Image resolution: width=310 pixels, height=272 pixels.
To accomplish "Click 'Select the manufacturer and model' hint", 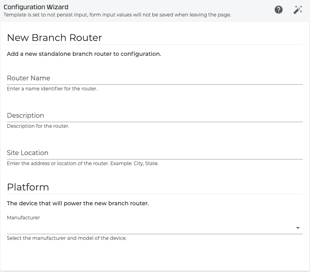I will point(67,238).
